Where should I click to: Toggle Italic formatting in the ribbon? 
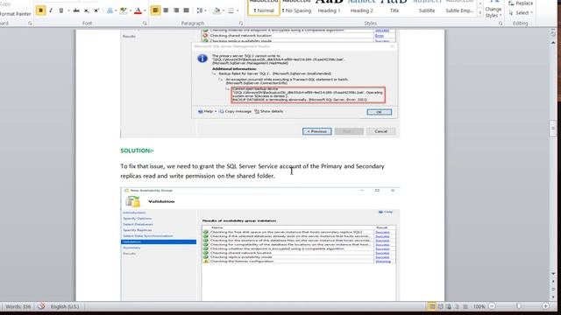(x=51, y=10)
